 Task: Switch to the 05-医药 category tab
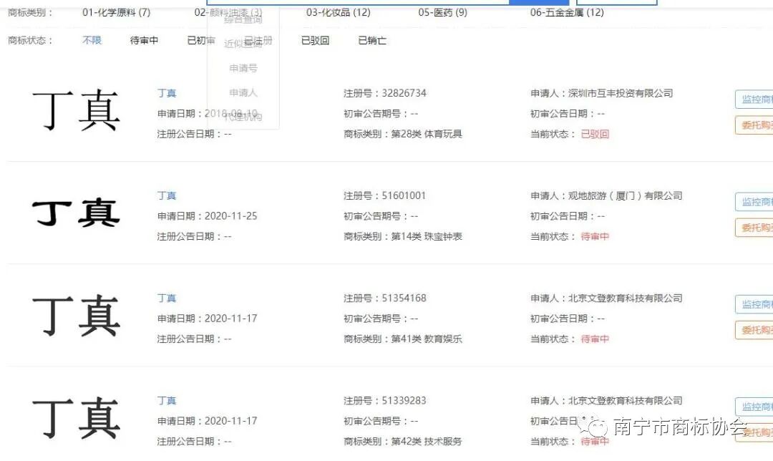(442, 12)
